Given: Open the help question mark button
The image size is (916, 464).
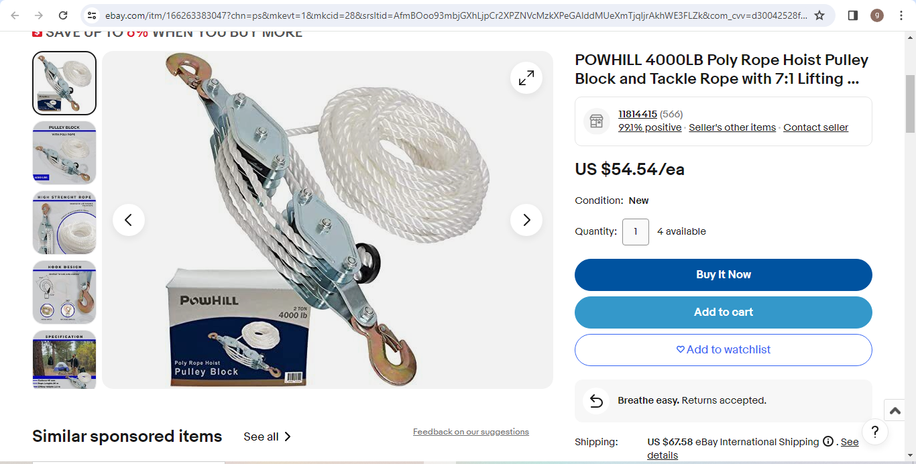Looking at the screenshot, I should pyautogui.click(x=875, y=431).
